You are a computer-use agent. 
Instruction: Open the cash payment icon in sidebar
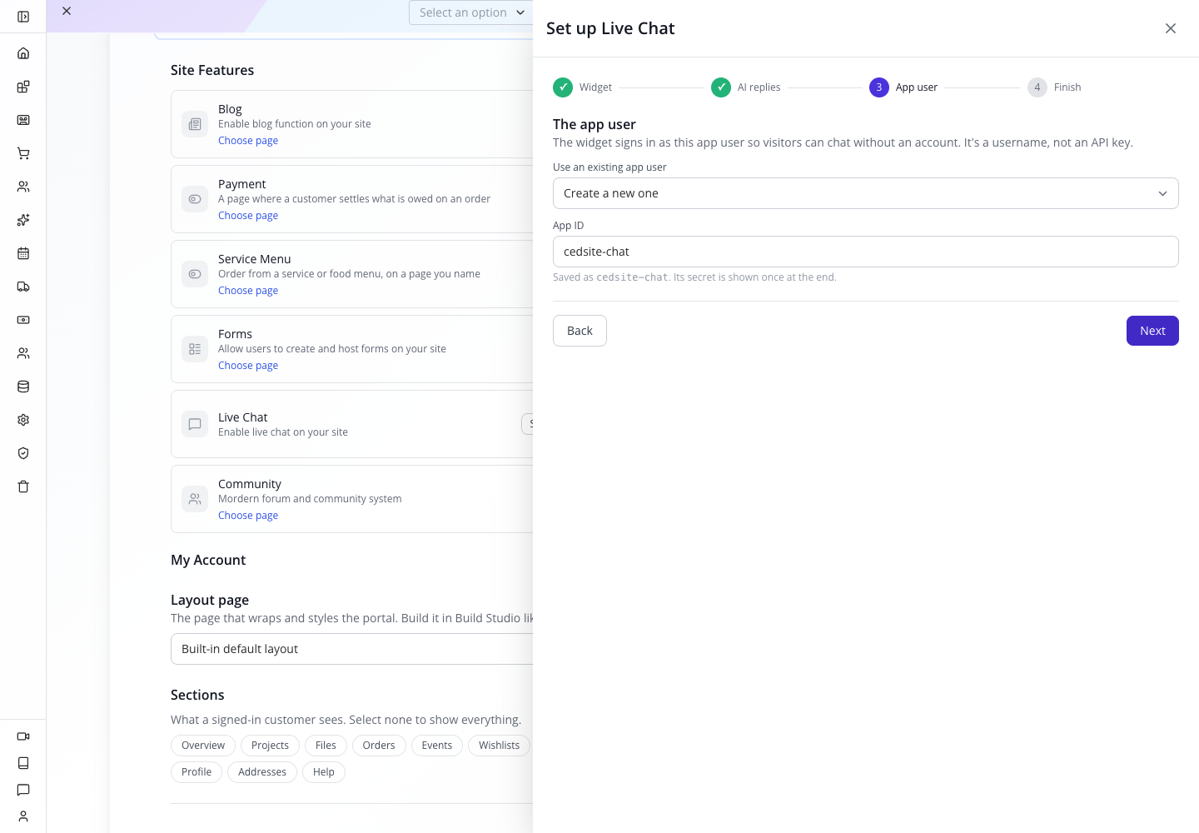[x=23, y=320]
